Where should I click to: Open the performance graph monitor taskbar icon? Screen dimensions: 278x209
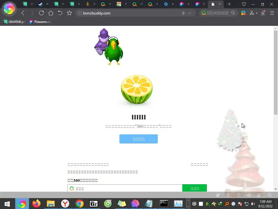178,204
